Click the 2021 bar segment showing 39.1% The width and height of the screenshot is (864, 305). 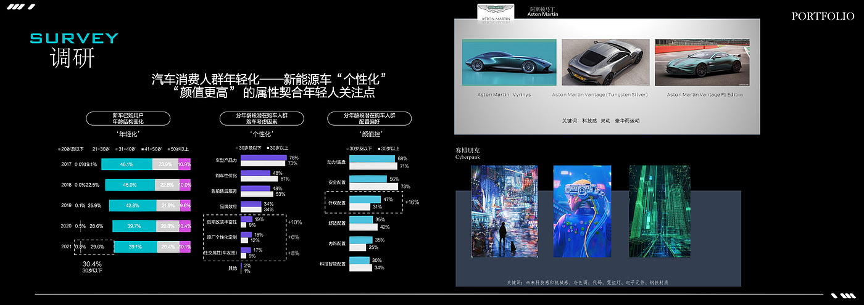click(x=135, y=246)
